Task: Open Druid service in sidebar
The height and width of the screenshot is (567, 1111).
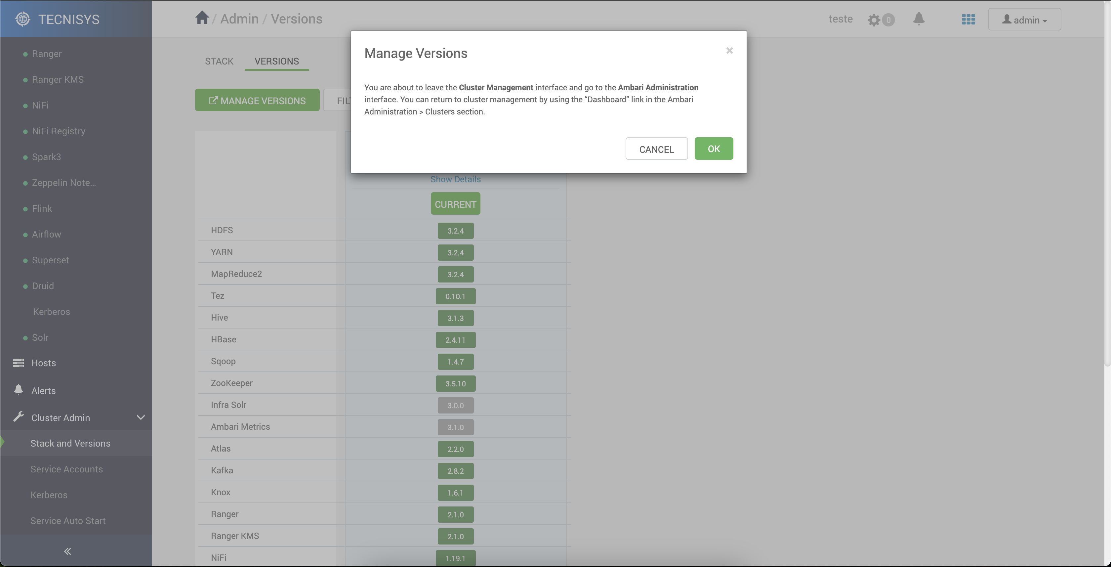Action: click(43, 286)
